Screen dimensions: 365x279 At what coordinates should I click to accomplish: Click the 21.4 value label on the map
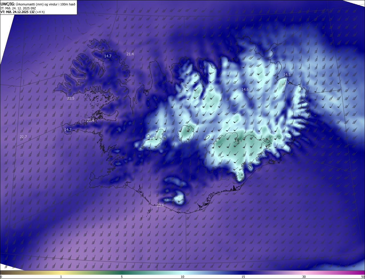pos(130,54)
